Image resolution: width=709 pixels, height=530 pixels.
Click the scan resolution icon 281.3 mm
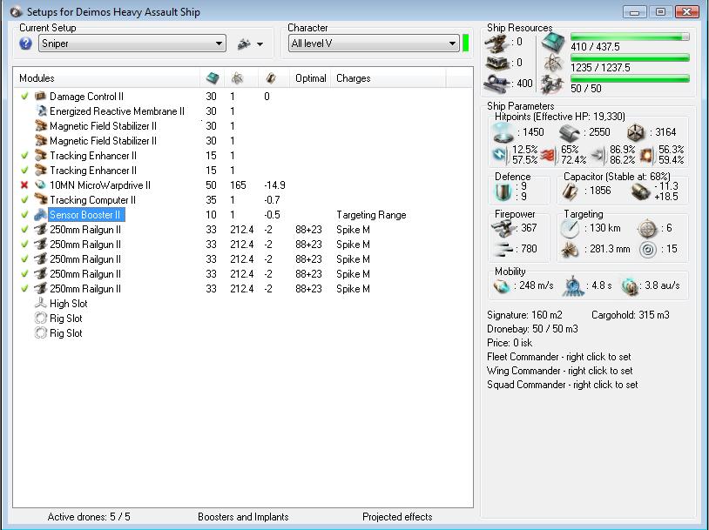(x=570, y=250)
